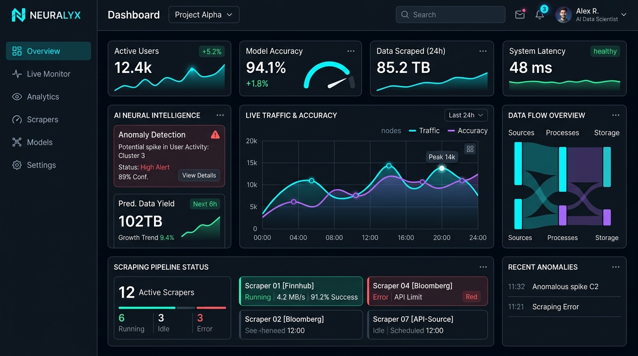This screenshot has width=638, height=356.
Task: Click the View Details button
Action: point(199,175)
